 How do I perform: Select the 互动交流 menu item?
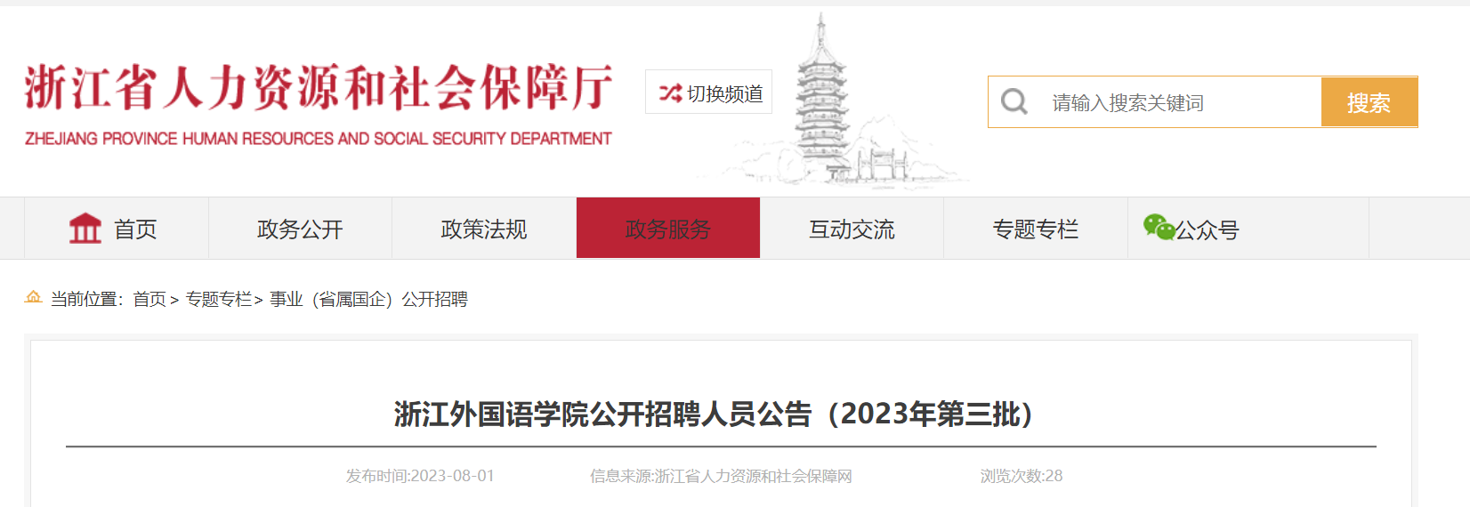(852, 229)
